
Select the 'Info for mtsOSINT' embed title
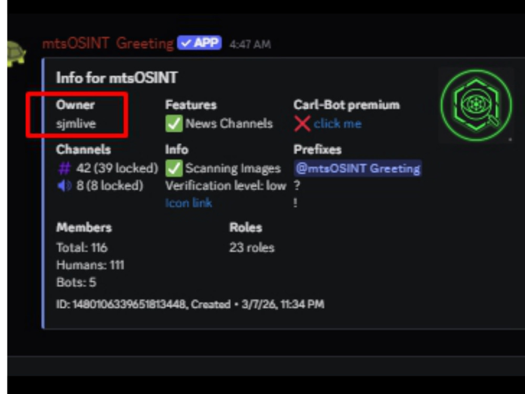117,78
